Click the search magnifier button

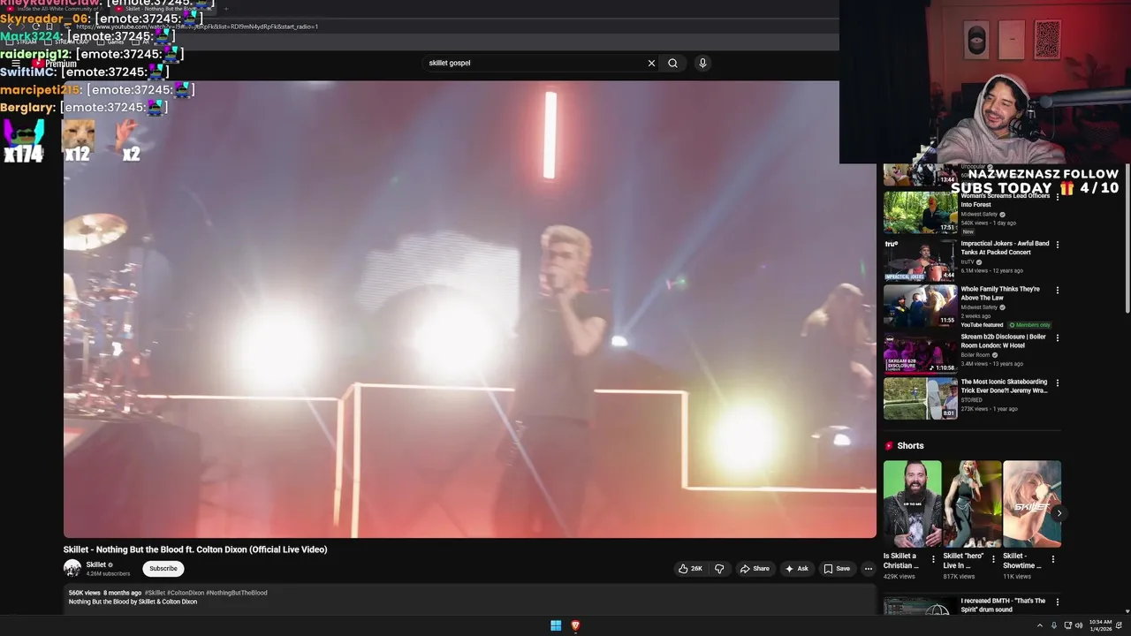[x=672, y=63]
